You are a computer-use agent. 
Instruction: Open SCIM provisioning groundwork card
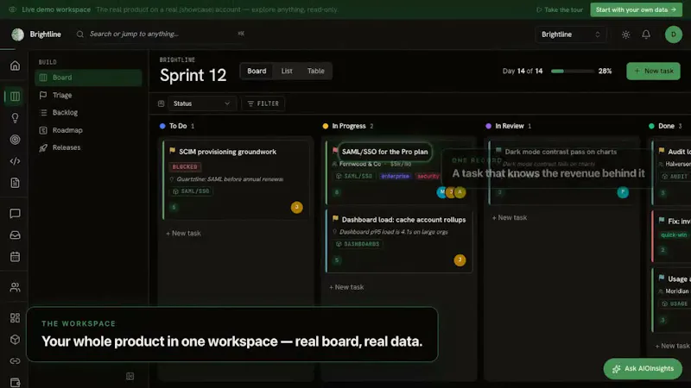236,180
